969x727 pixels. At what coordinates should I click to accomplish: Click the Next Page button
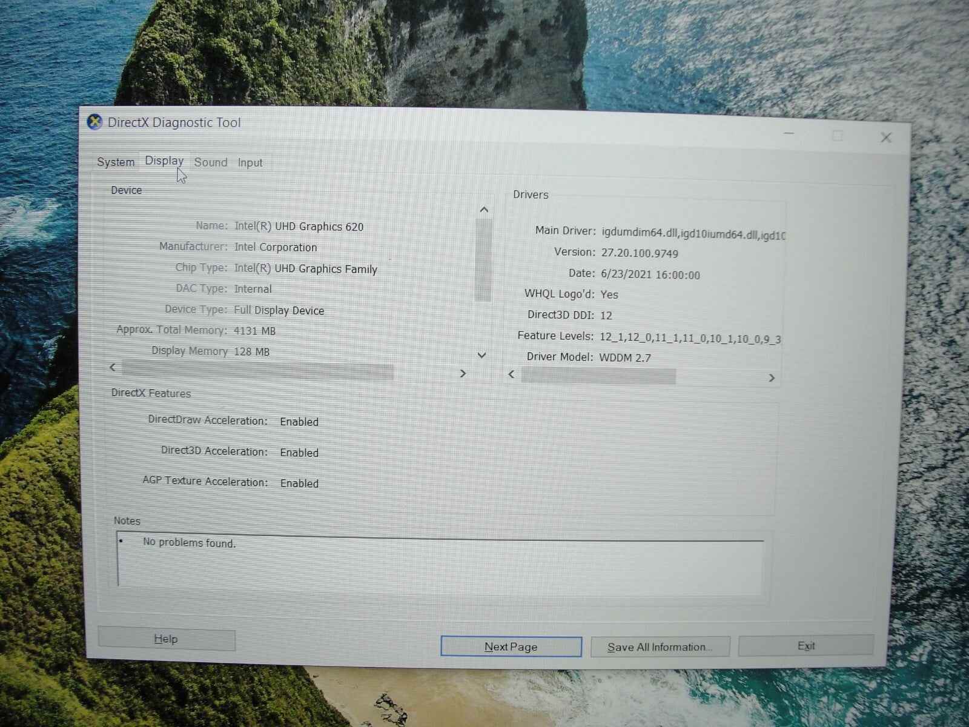tap(511, 646)
